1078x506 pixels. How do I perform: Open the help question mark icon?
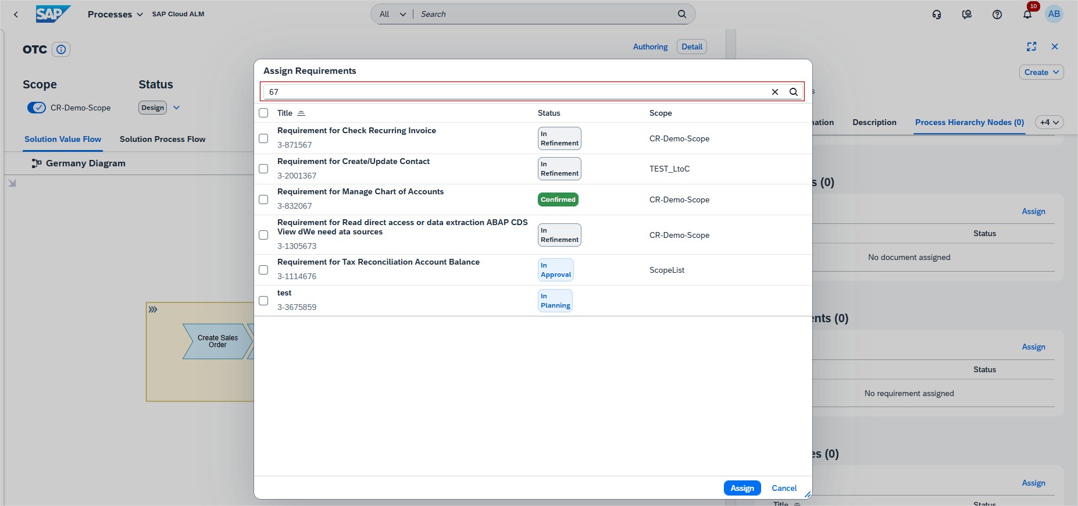[997, 15]
